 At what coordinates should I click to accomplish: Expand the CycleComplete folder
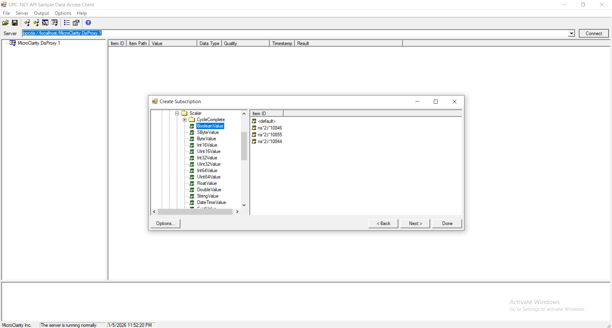185,119
